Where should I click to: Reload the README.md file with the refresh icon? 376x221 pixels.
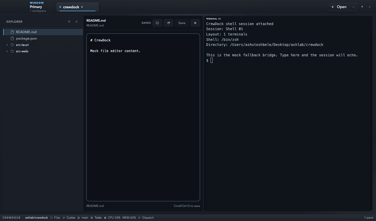[x=168, y=23]
